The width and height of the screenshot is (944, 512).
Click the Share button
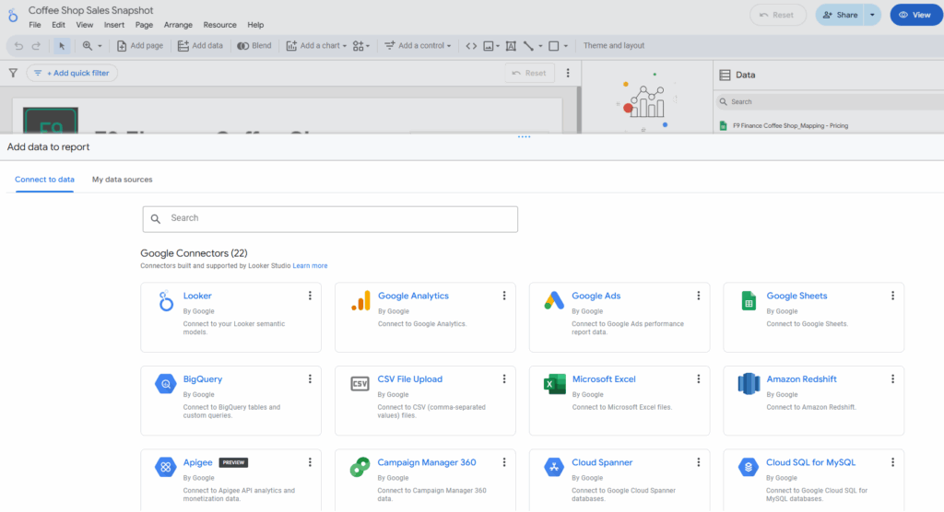(x=840, y=15)
